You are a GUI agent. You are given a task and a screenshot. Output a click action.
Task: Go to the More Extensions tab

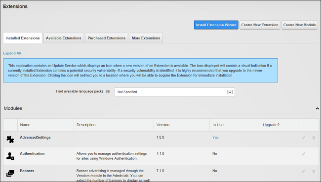coord(146,38)
